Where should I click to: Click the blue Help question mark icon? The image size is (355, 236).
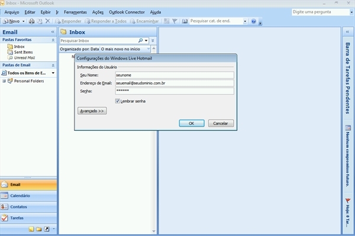tap(254, 21)
